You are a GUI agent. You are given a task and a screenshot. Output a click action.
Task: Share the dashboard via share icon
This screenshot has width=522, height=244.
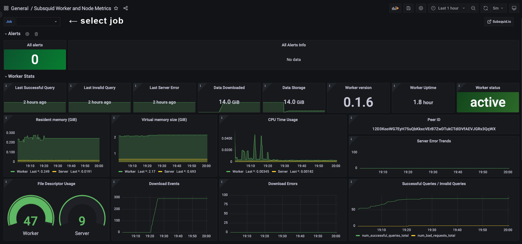click(126, 8)
